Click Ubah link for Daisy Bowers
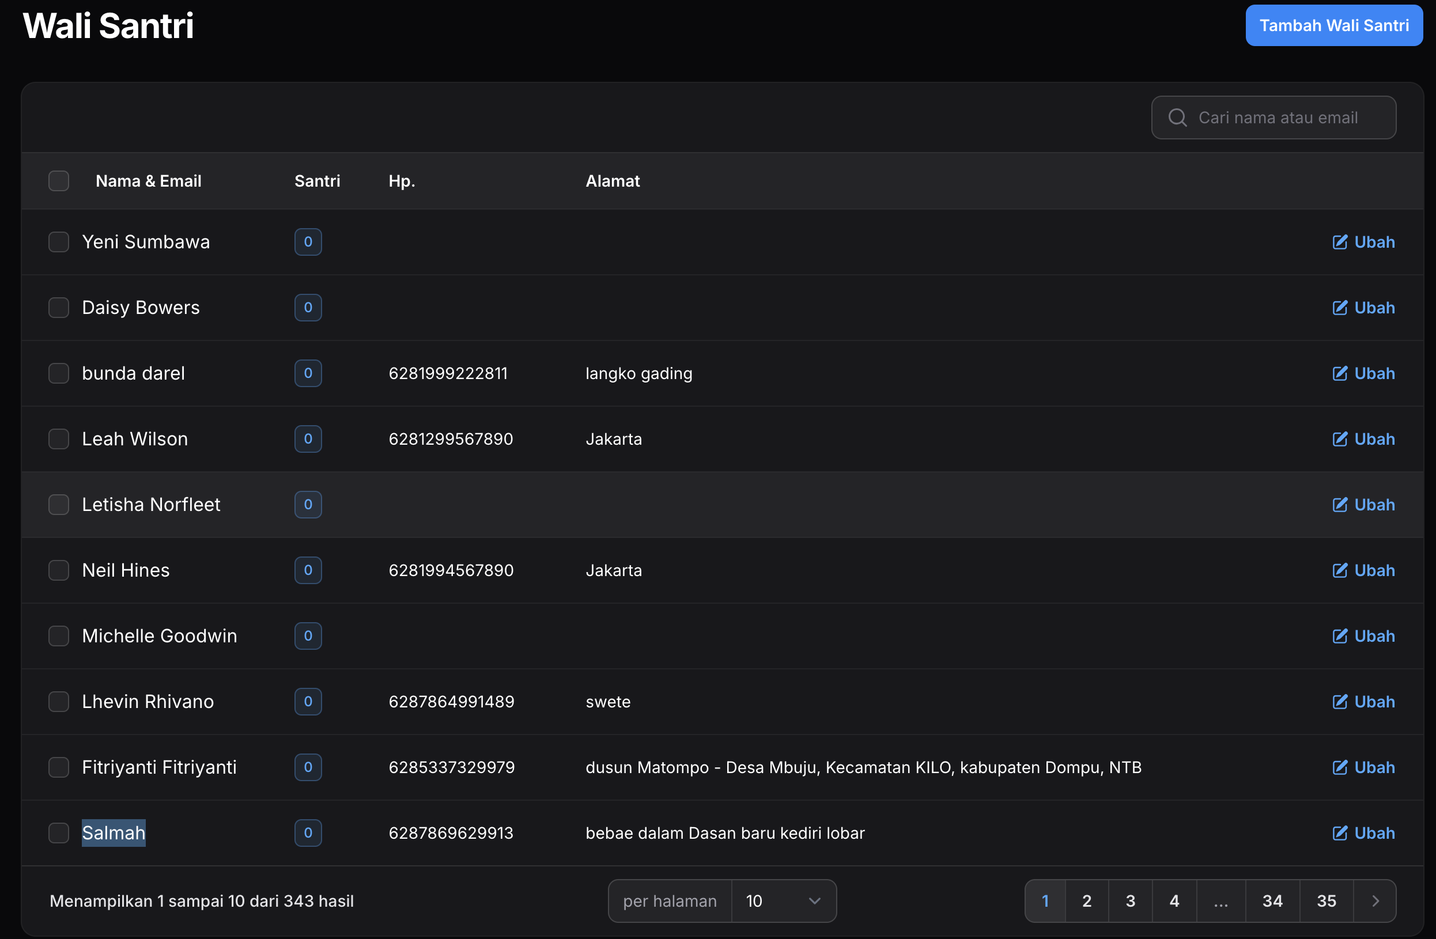This screenshot has width=1436, height=939. point(1363,308)
